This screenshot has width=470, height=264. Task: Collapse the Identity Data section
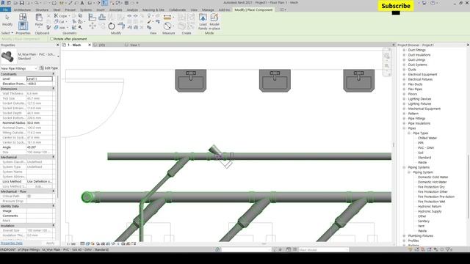(54, 206)
